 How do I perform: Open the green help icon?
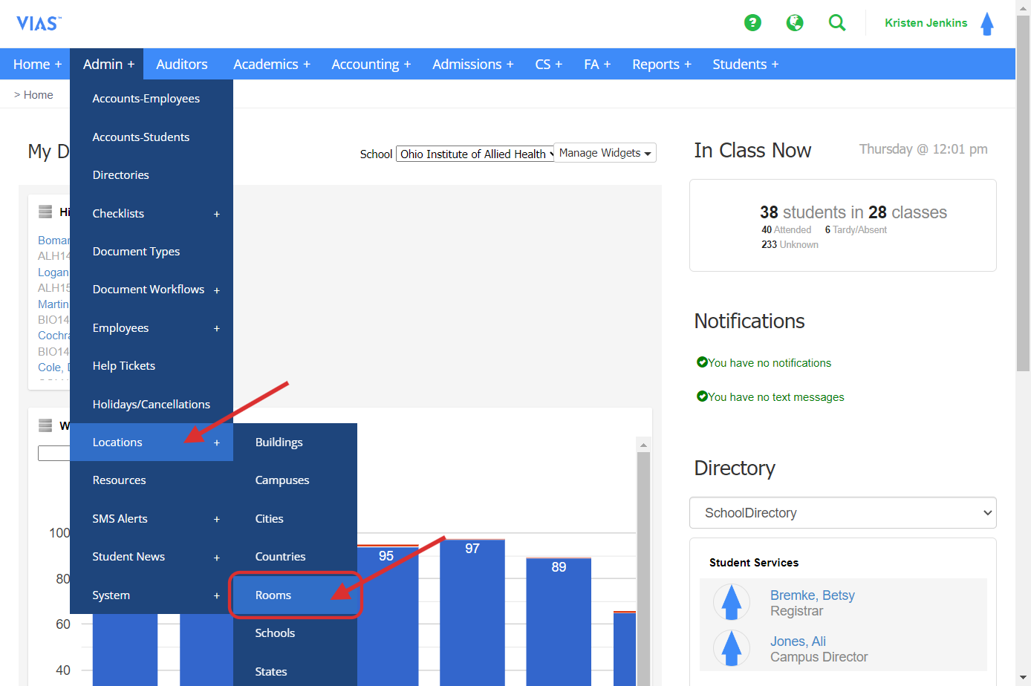click(x=752, y=23)
